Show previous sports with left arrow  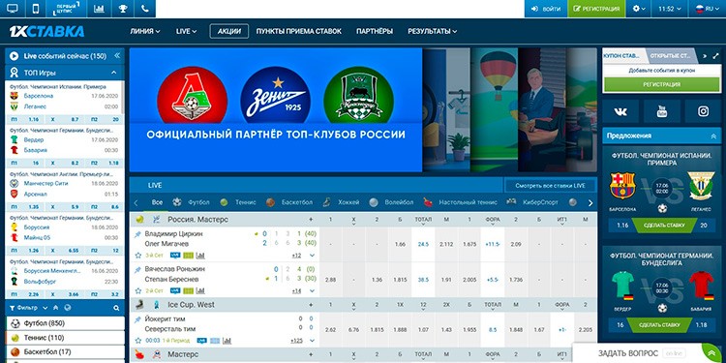click(136, 203)
